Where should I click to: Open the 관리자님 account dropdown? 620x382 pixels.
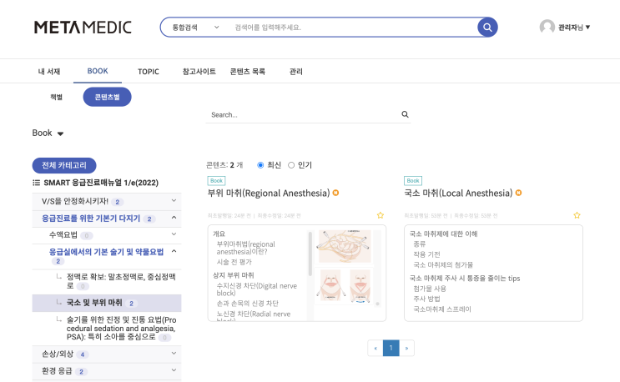(574, 28)
